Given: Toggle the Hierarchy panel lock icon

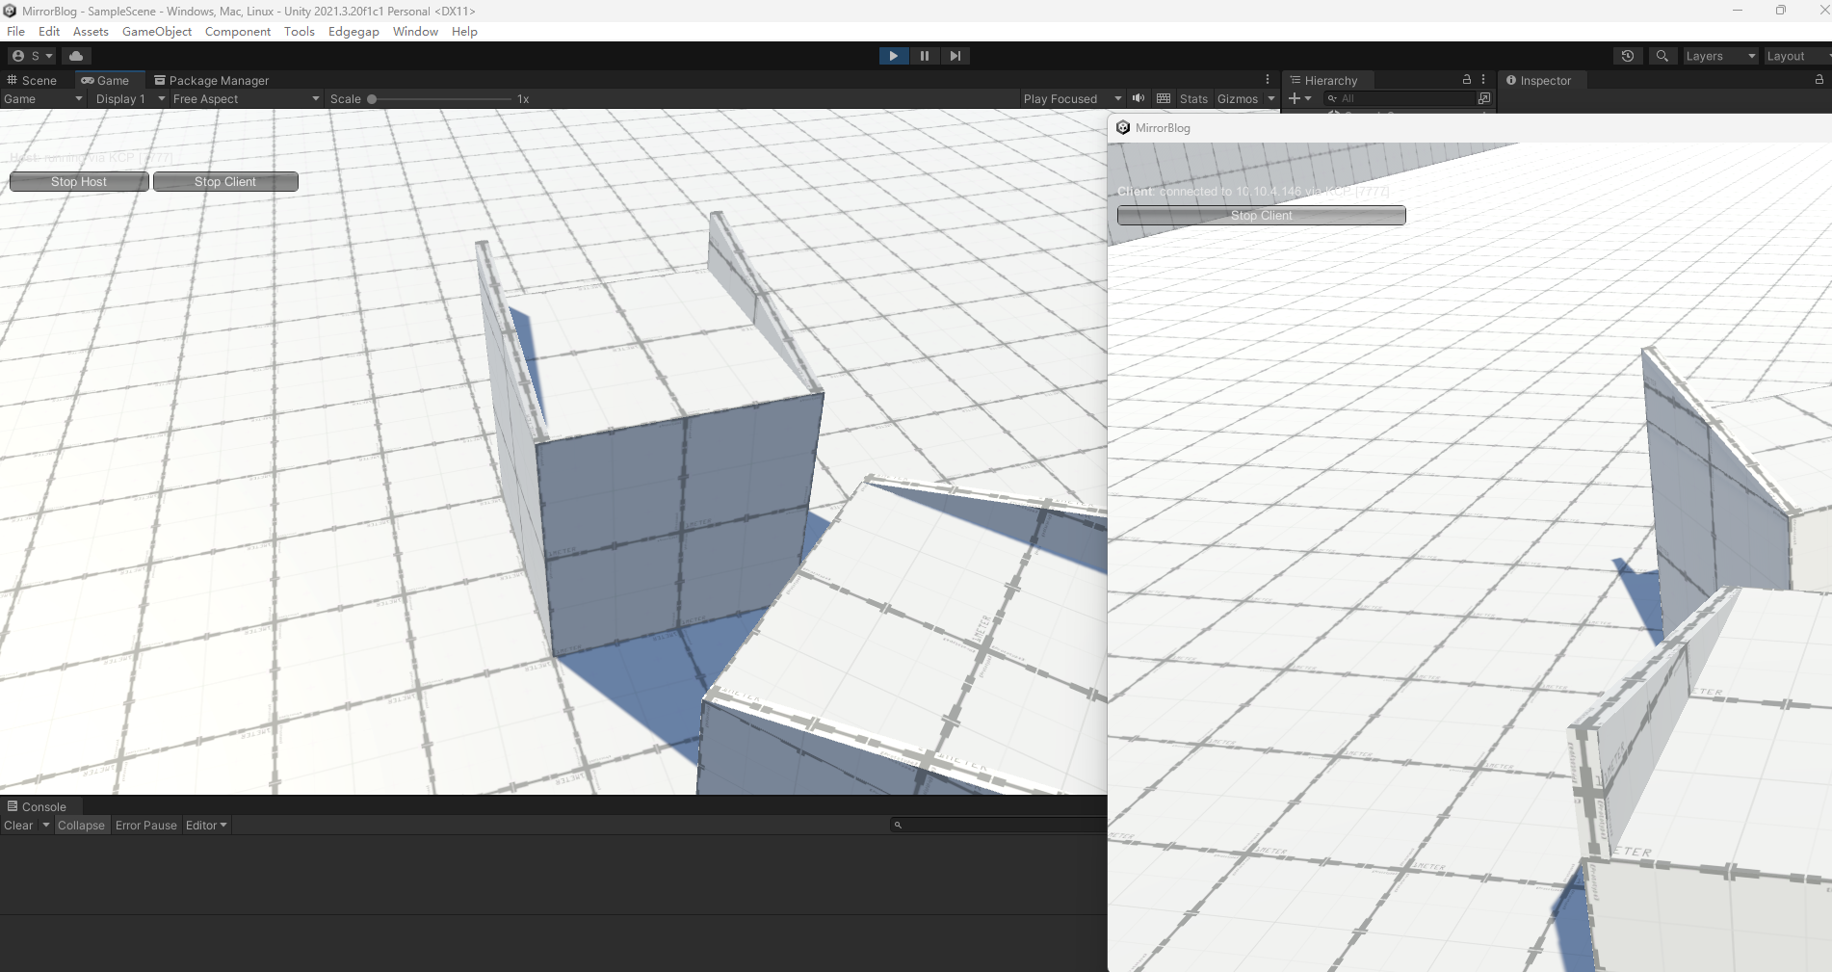Looking at the screenshot, I should point(1467,79).
